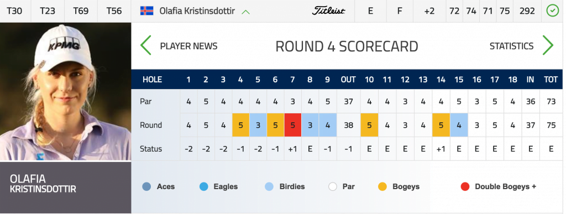Screen dimensions: 566x214
Task: Click the green checkmark circle icon
Action: [552, 11]
